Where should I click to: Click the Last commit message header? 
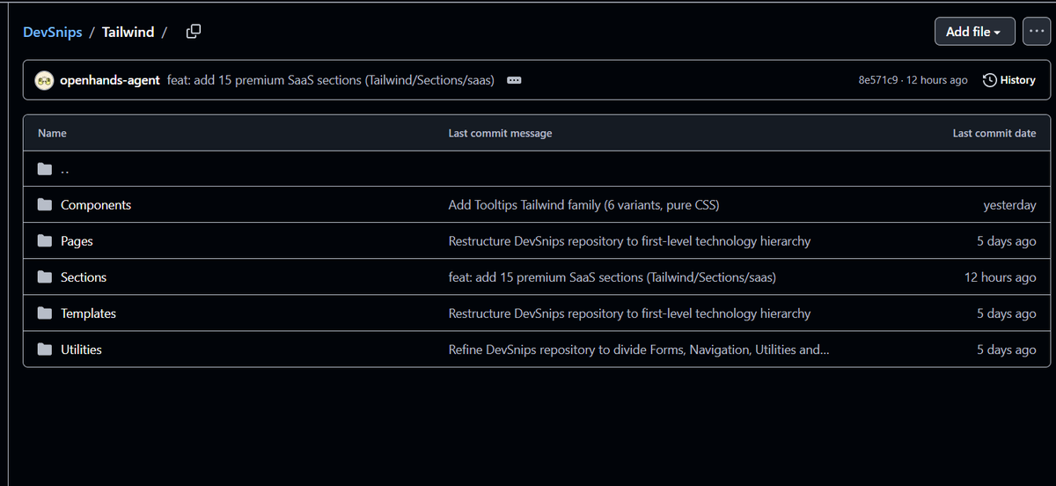tap(500, 133)
